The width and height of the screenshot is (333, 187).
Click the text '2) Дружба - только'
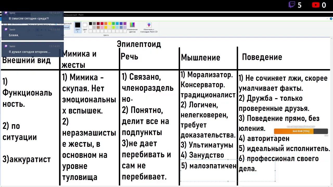(271, 98)
